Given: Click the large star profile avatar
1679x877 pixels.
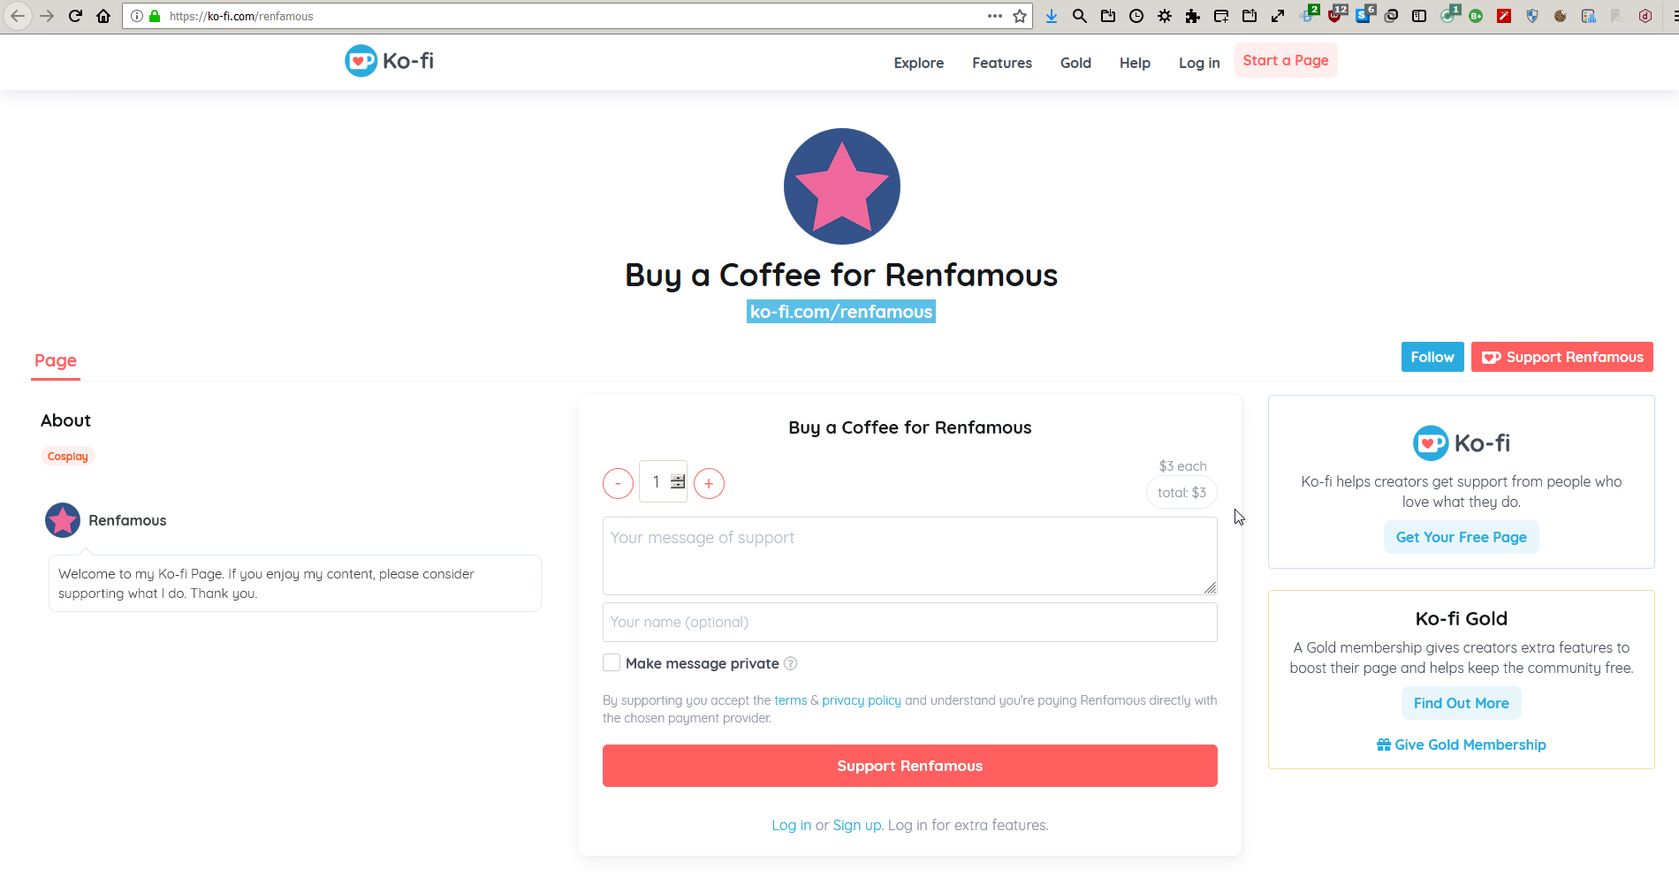Looking at the screenshot, I should pyautogui.click(x=842, y=186).
